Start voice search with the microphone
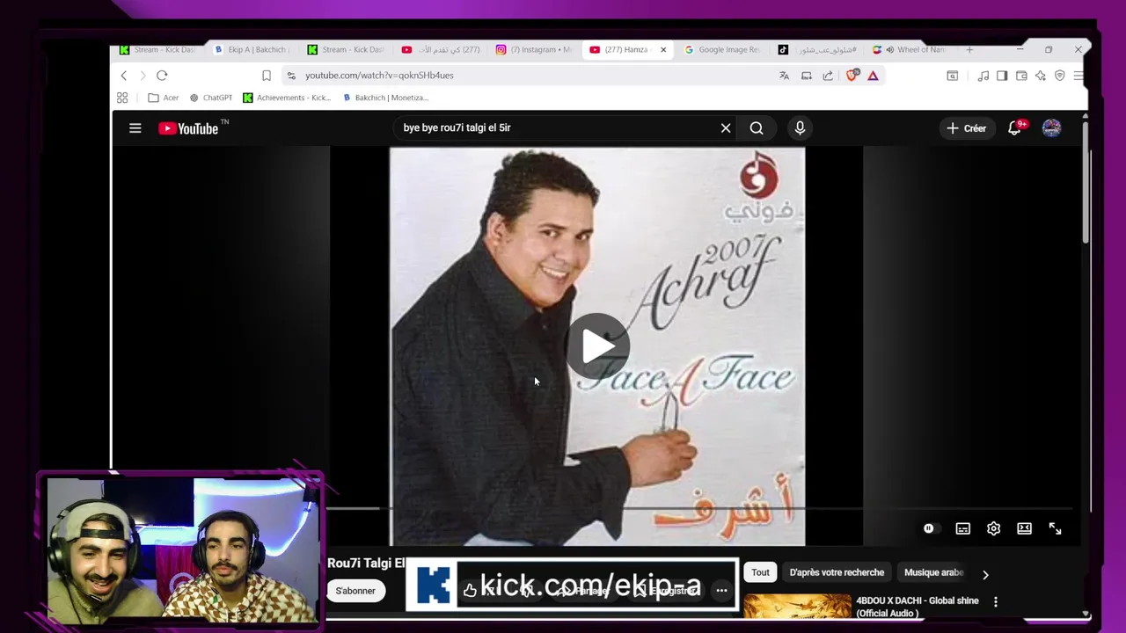 800,128
